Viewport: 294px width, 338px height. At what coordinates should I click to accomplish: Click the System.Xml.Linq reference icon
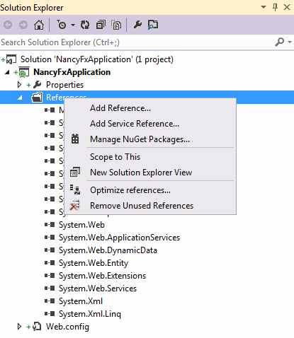coord(50,314)
